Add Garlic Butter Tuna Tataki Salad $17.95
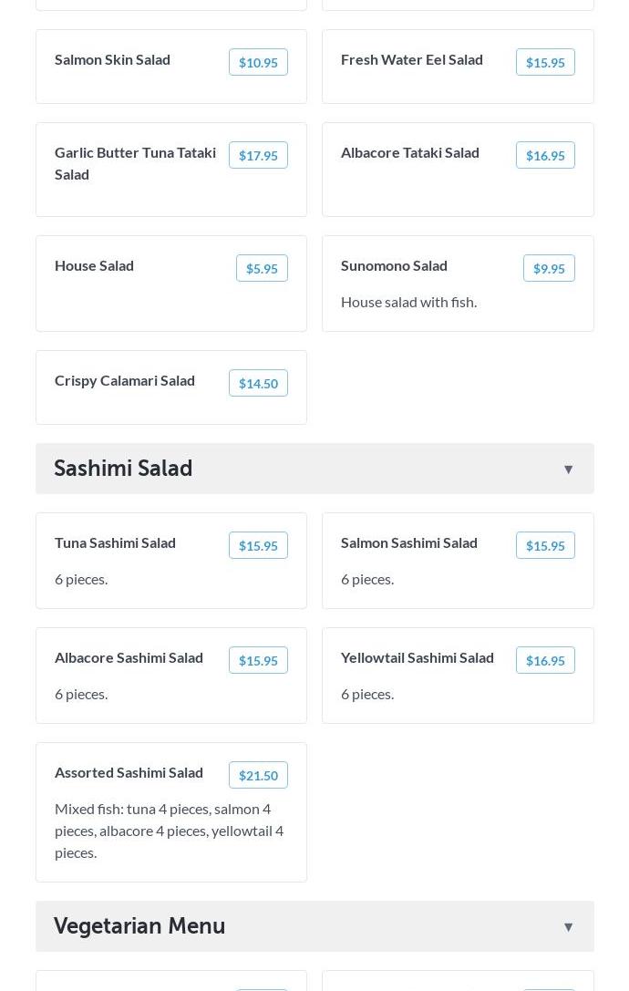Viewport: 629px width, 991px height. pos(258,155)
